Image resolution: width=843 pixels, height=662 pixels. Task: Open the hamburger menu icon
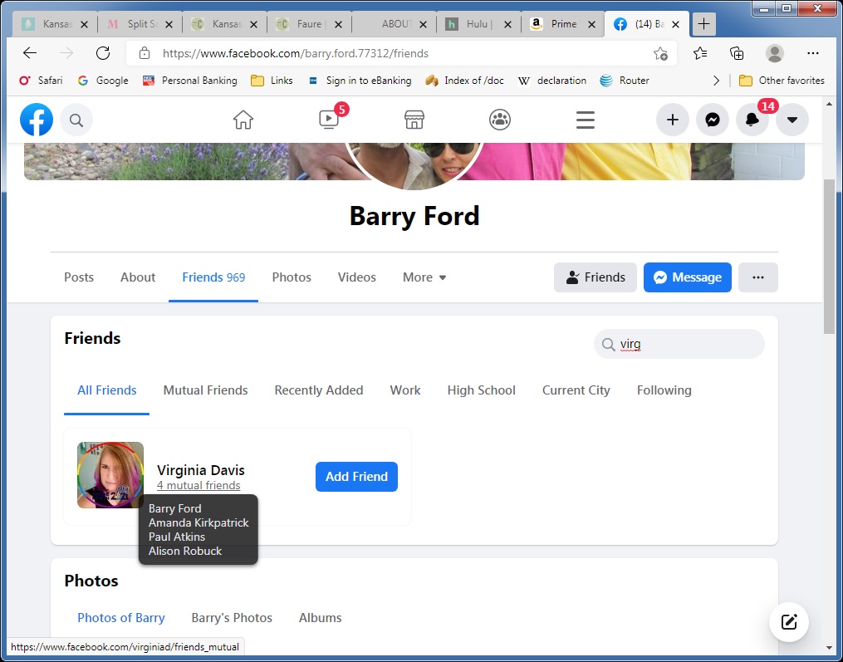(x=586, y=120)
